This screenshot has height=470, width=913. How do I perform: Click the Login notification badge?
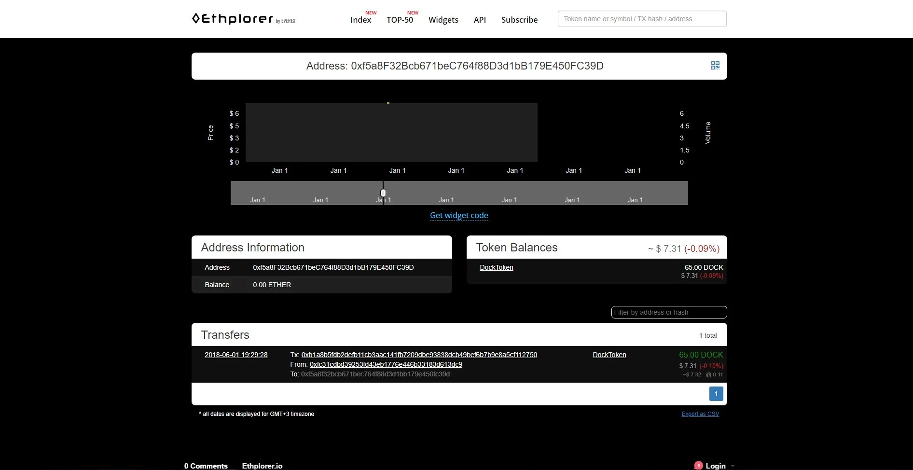click(x=698, y=465)
